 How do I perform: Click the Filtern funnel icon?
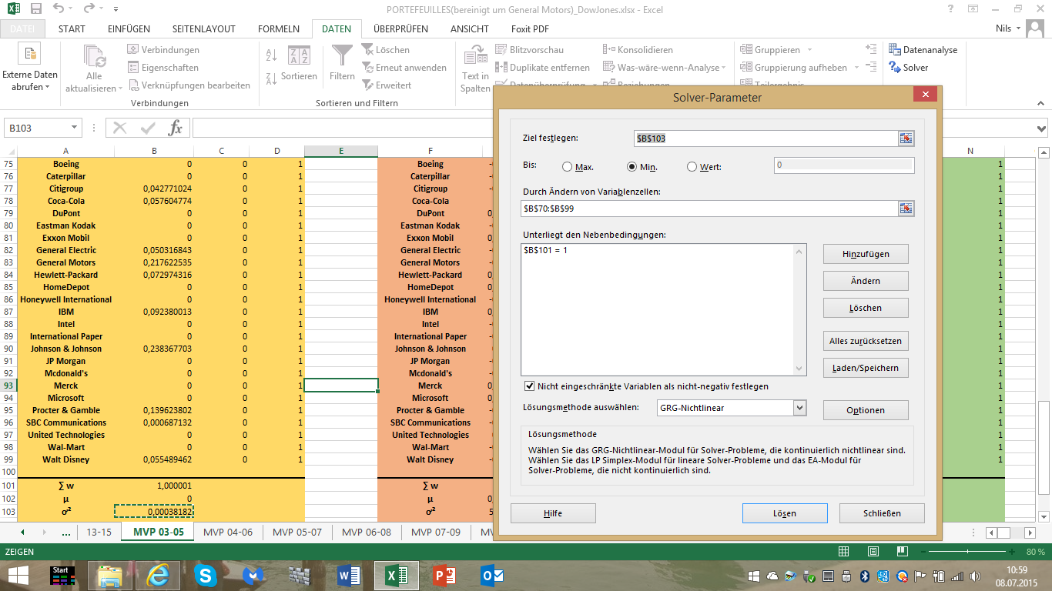[342, 57]
